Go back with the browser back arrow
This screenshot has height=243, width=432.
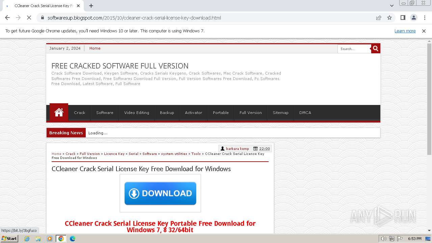7,18
